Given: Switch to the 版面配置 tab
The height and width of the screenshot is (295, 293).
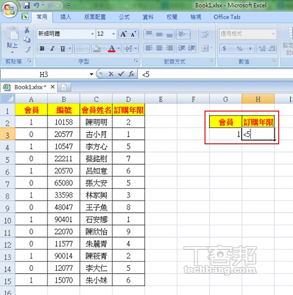Looking at the screenshot, I should click(95, 17).
